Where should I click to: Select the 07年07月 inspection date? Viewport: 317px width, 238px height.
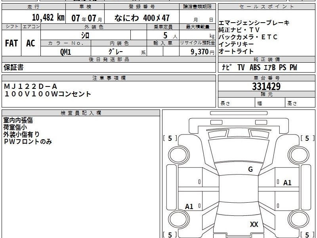pos(87,18)
